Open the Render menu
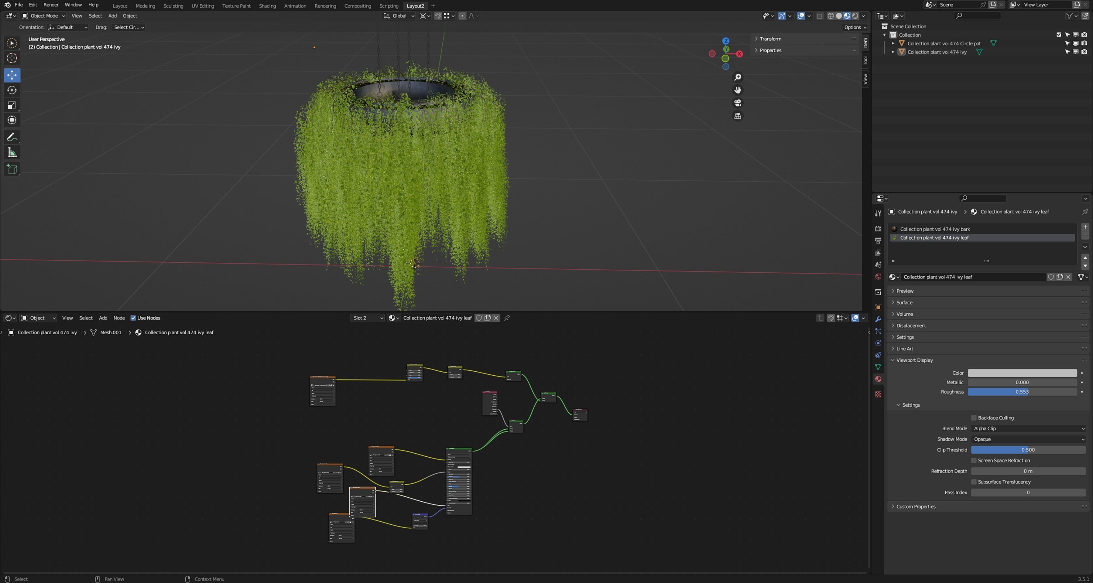 point(51,5)
